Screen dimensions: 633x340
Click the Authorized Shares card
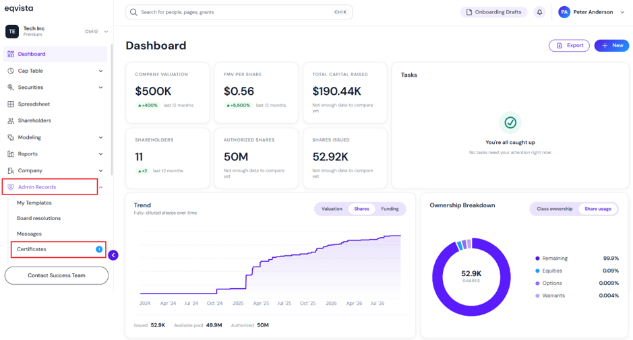(x=256, y=158)
